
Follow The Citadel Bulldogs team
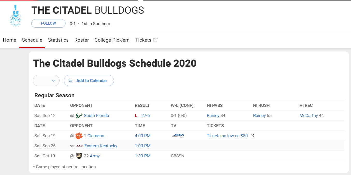[x=48, y=23]
